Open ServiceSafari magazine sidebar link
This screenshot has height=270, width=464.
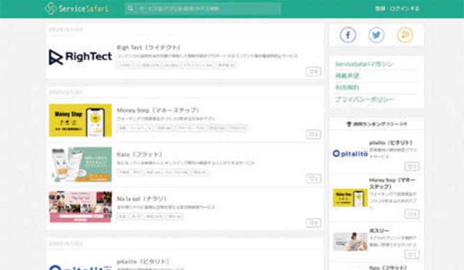click(364, 64)
